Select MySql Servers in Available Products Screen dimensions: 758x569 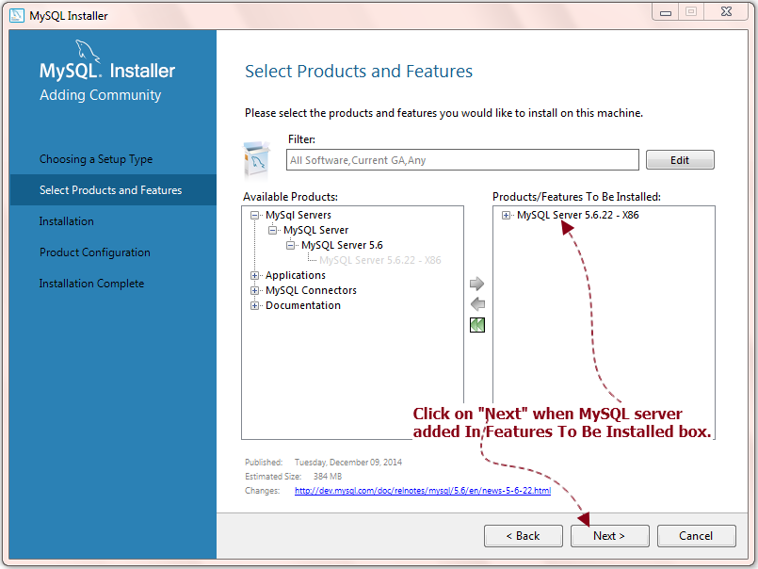(298, 215)
